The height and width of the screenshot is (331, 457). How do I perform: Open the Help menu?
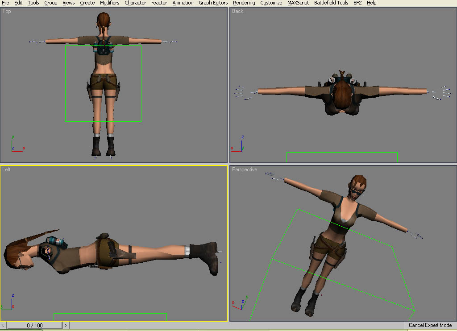[x=371, y=3]
